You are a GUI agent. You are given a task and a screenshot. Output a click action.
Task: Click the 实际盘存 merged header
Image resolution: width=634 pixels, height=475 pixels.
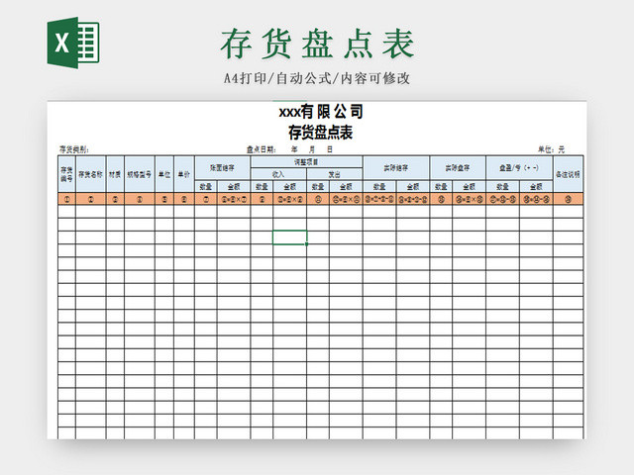pos(458,168)
